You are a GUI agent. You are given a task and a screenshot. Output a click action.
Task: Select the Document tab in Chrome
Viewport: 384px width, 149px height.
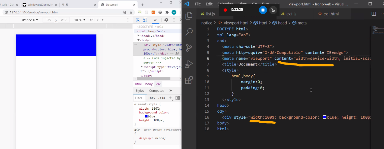tap(118, 5)
